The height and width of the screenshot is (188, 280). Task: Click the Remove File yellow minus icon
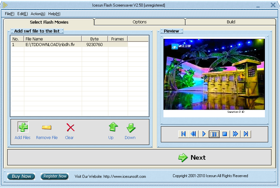point(47,128)
